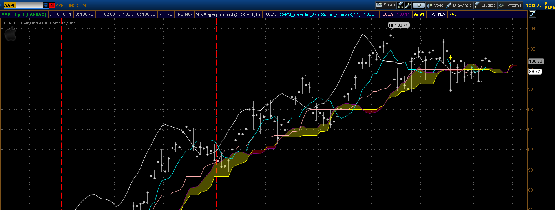Open the Studies menu
555x210 pixels.
pos(485,5)
